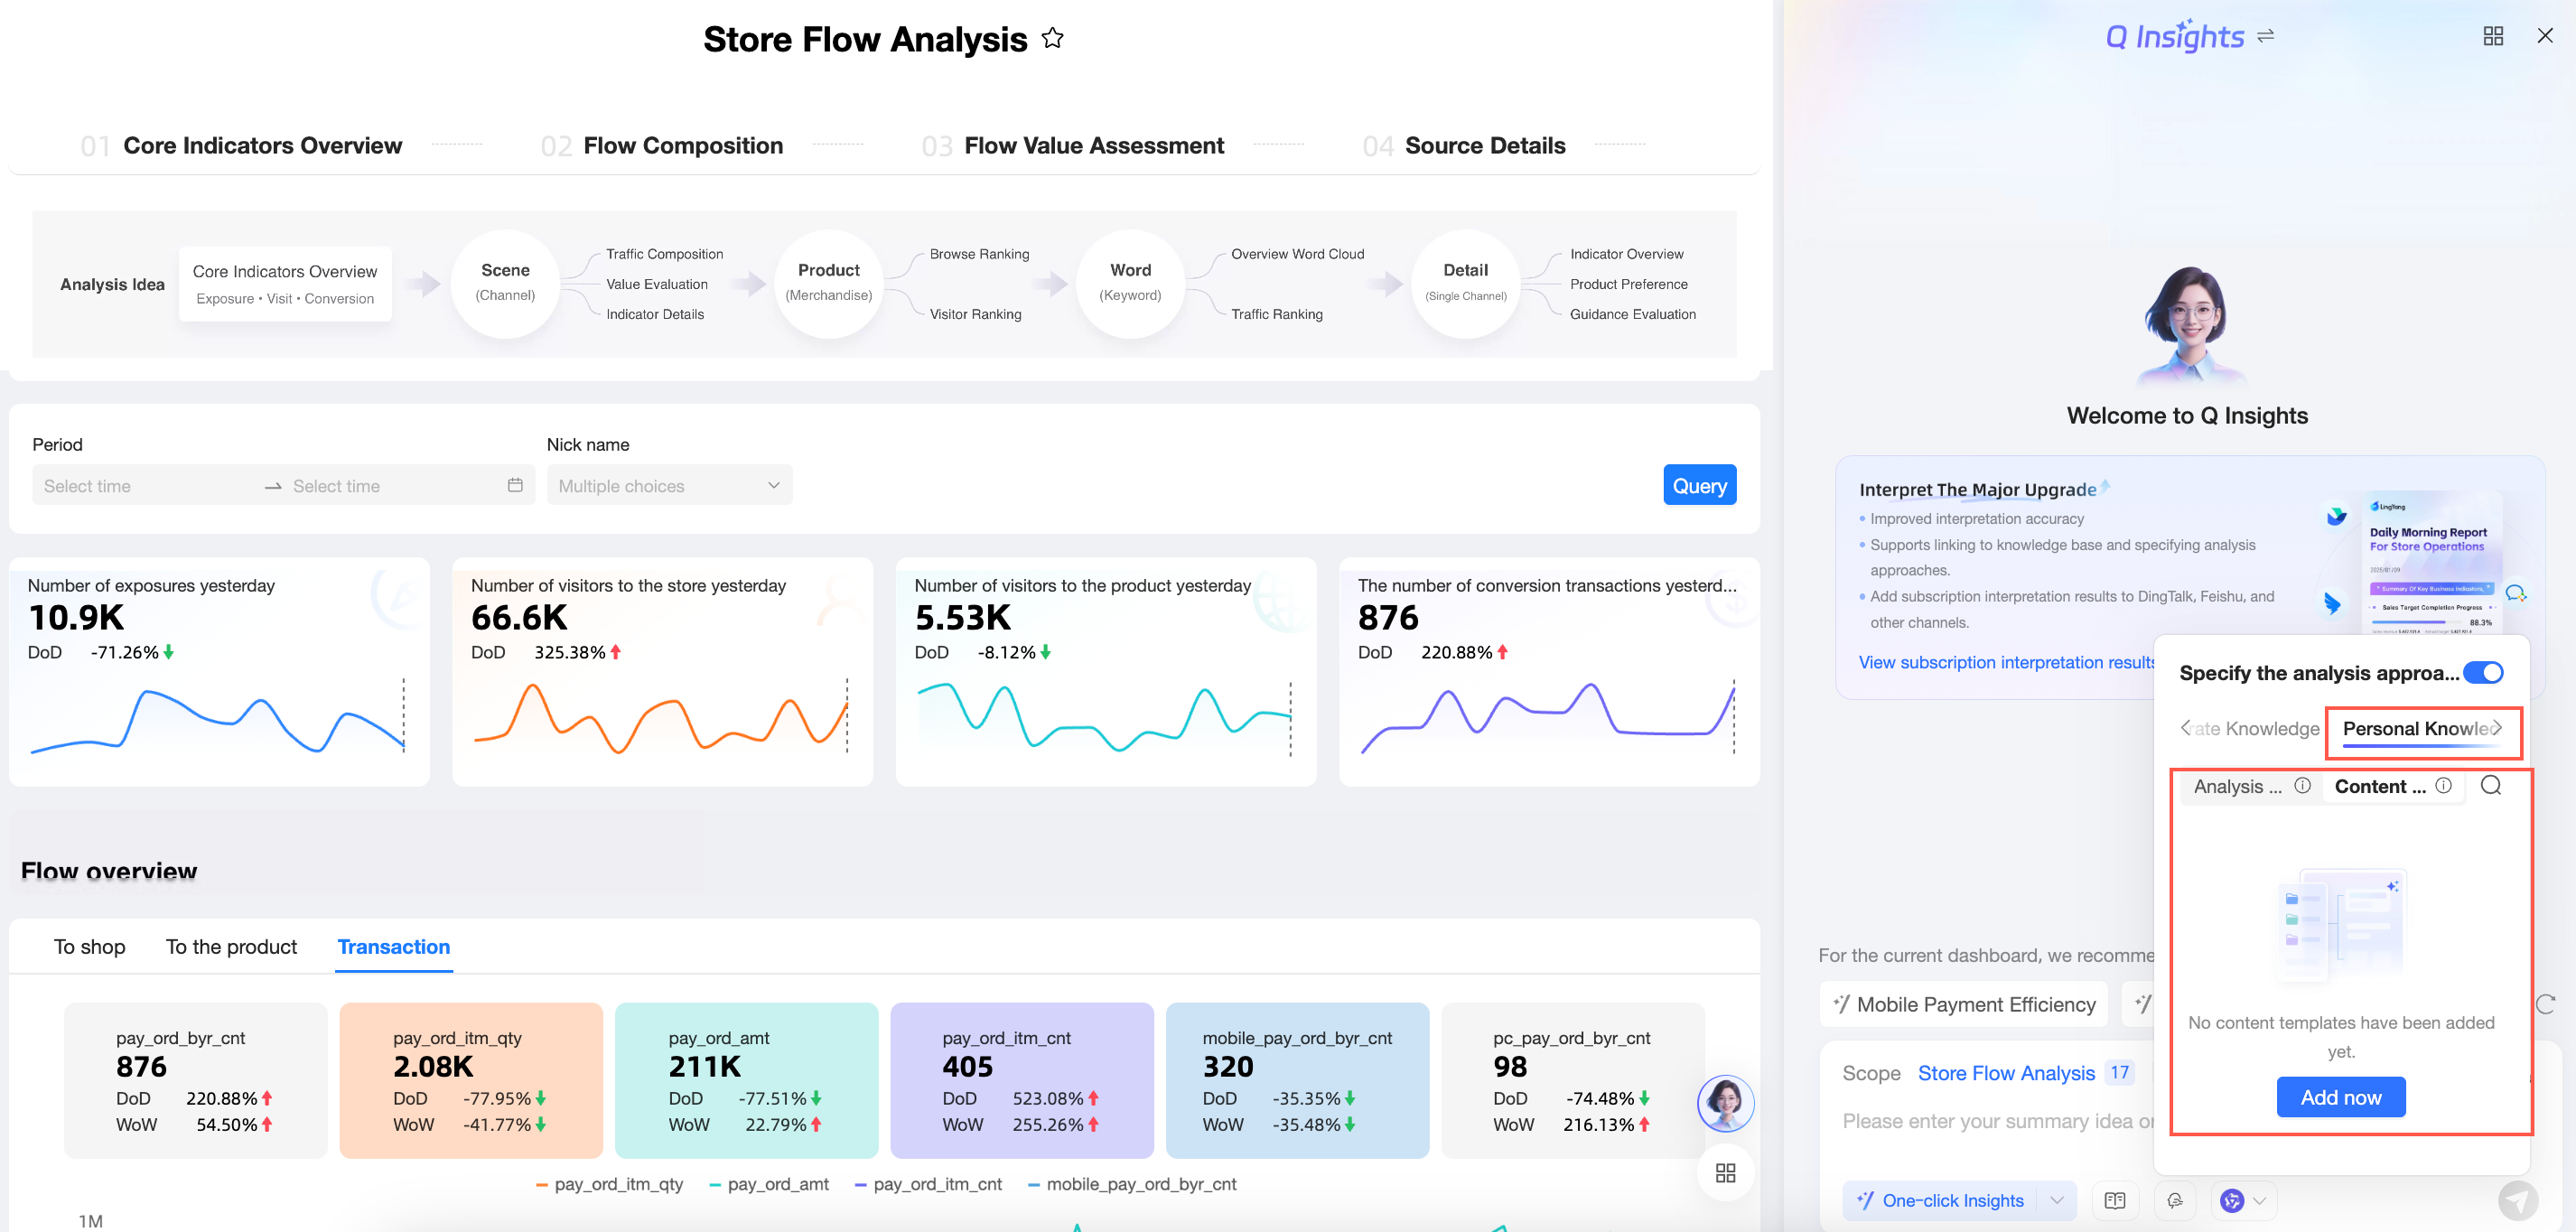2576x1232 pixels.
Task: Click the Period start time field
Action: 144,486
